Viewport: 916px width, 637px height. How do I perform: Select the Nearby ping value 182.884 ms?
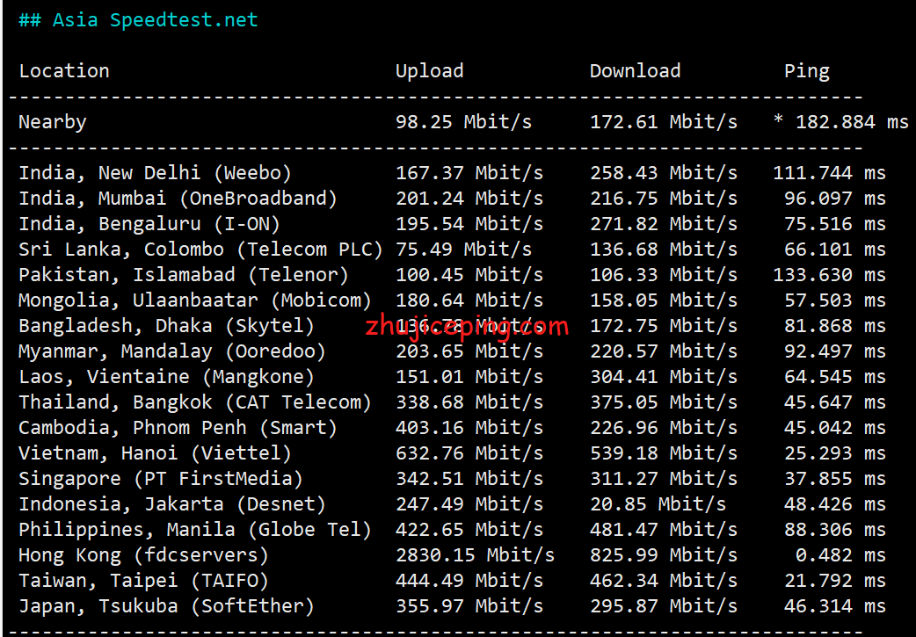pos(852,122)
